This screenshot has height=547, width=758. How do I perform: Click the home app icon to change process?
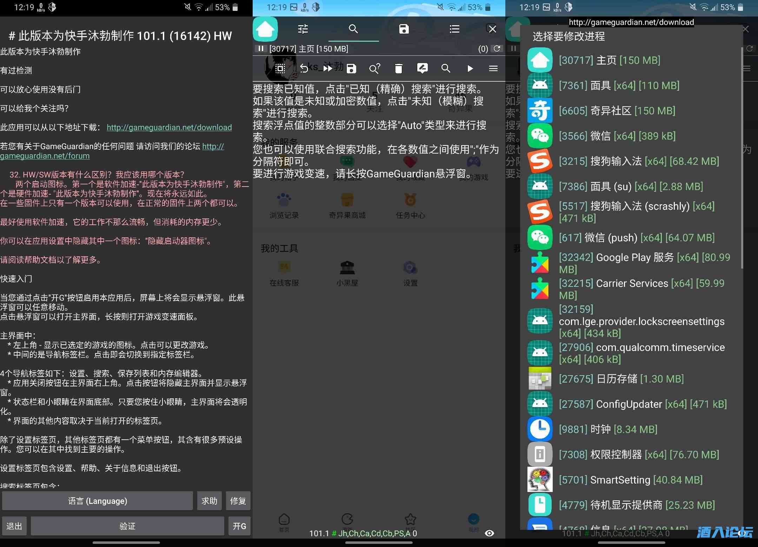pyautogui.click(x=265, y=29)
